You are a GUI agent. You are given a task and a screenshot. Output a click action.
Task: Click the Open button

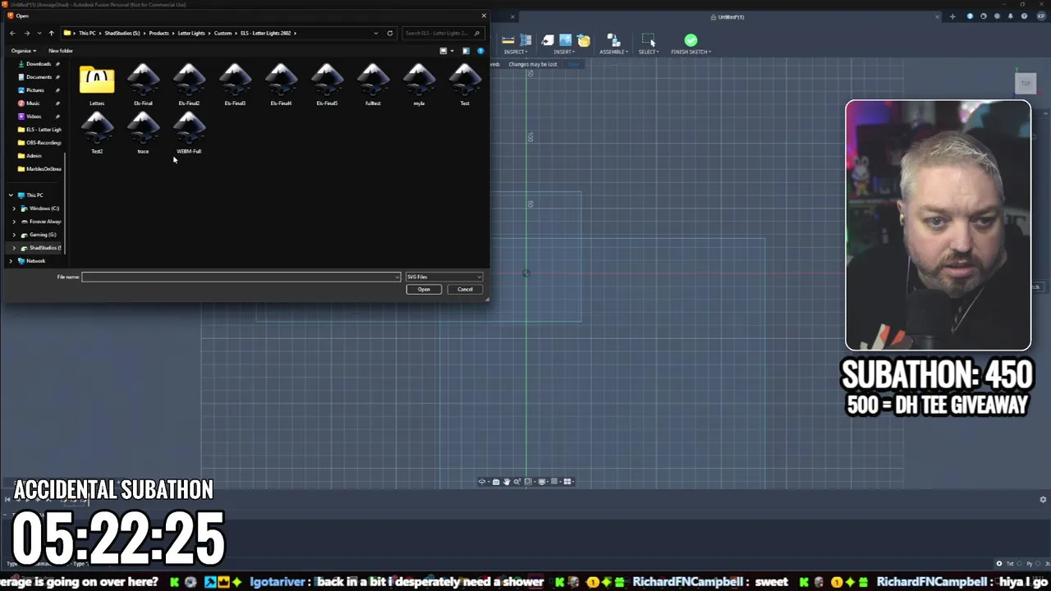(424, 289)
